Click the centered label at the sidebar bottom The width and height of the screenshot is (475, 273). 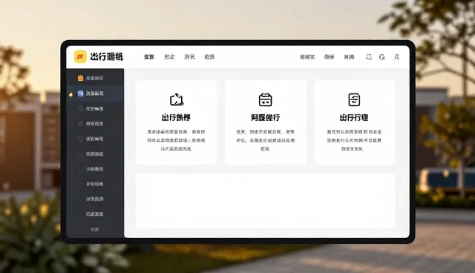(95, 229)
